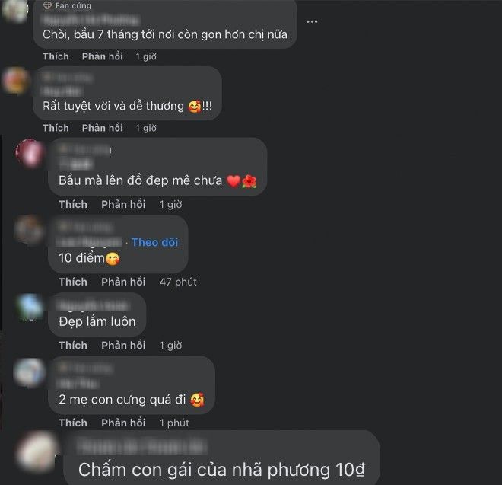Reply to the '2 mẹ con cưng quá' comment
Image resolution: width=502 pixels, height=485 pixels.
[x=123, y=423]
